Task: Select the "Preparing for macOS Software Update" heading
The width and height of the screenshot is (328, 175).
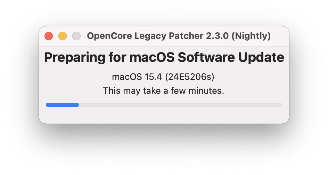Action: click(x=164, y=58)
